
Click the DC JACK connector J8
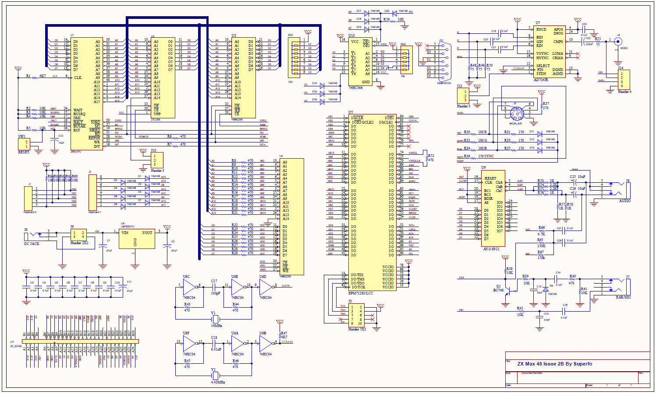click(27, 237)
